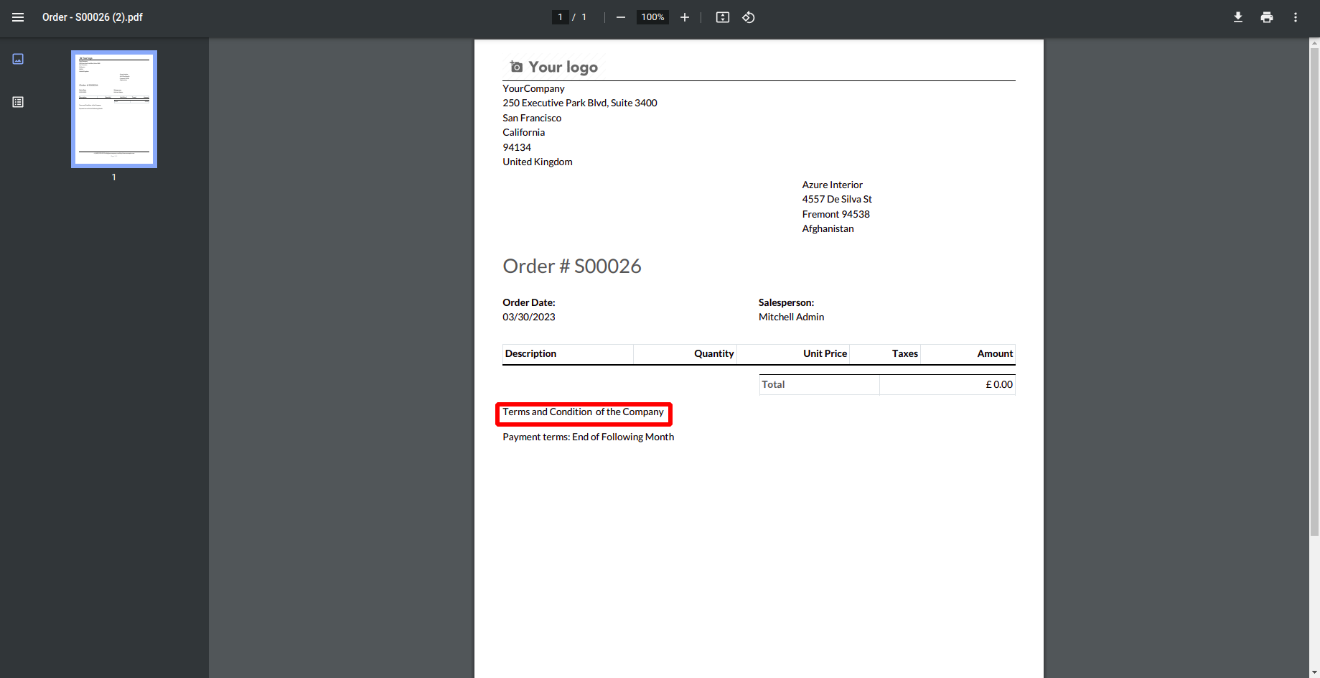Image resolution: width=1320 pixels, height=678 pixels.
Task: Click the total value '£ 0.00'
Action: pos(999,384)
